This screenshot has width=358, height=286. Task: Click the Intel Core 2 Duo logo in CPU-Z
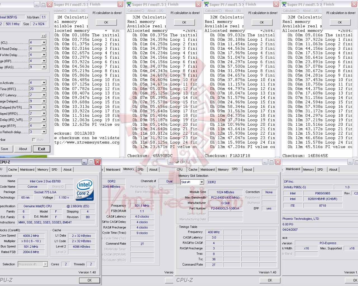coord(84,190)
